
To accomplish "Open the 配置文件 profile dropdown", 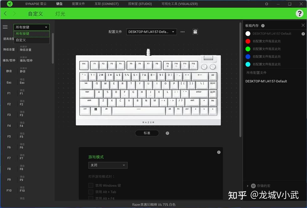I will click(x=151, y=32).
